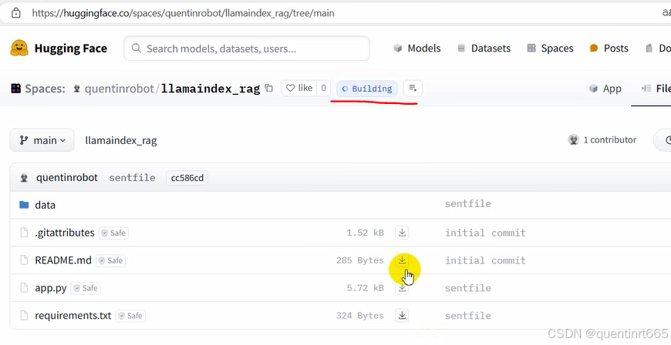
Task: Click the owner avatar beside quentinrobot path
Action: tap(76, 89)
